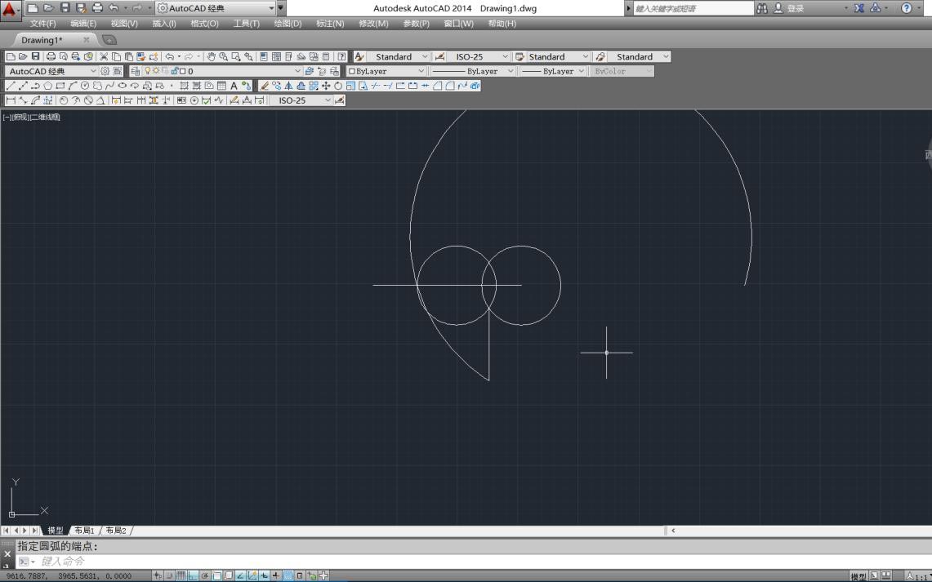Click the Erase tool icon
Image resolution: width=932 pixels, height=582 pixels.
[x=264, y=86]
